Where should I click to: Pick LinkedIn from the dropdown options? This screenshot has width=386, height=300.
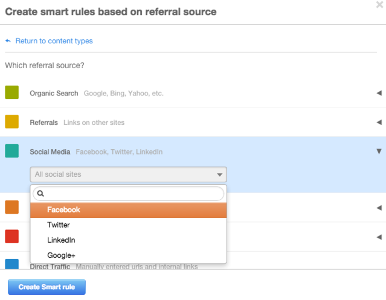point(61,240)
